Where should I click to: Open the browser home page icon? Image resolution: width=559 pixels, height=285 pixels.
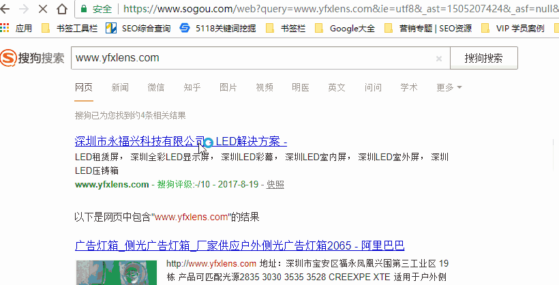(62, 9)
